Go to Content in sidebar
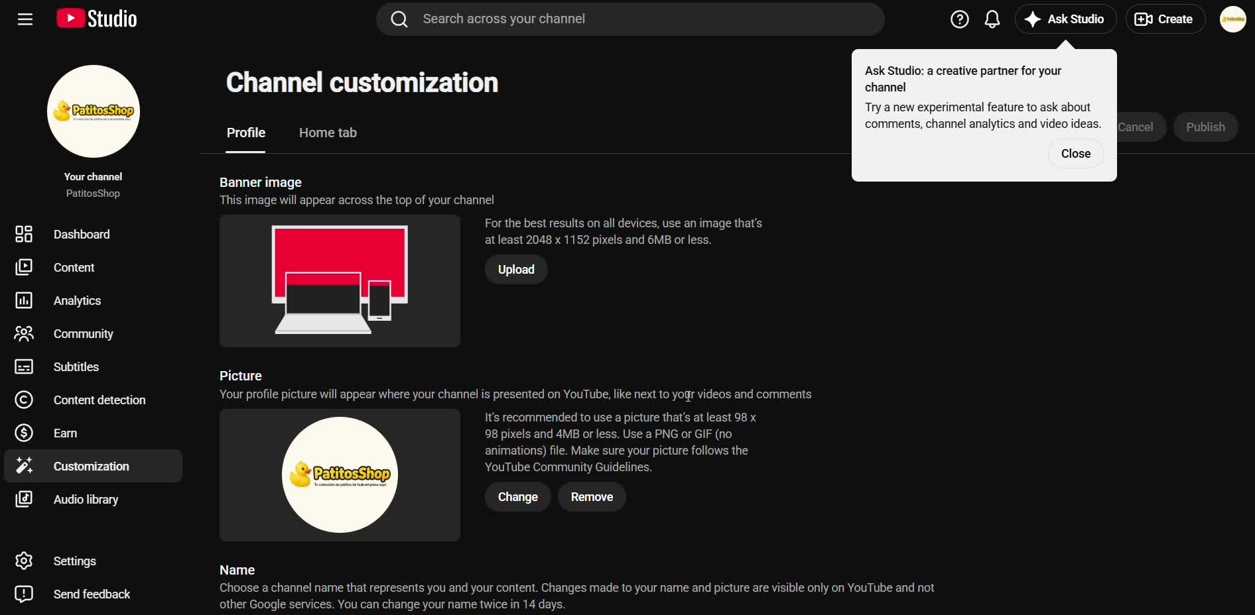Image resolution: width=1255 pixels, height=615 pixels. (93, 267)
